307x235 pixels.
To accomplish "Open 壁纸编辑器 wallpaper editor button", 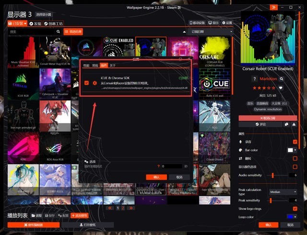I will pyautogui.click(x=34, y=225).
